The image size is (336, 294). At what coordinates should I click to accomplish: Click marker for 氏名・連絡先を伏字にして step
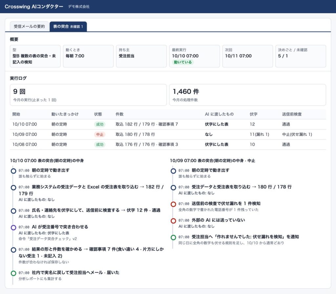13,211
